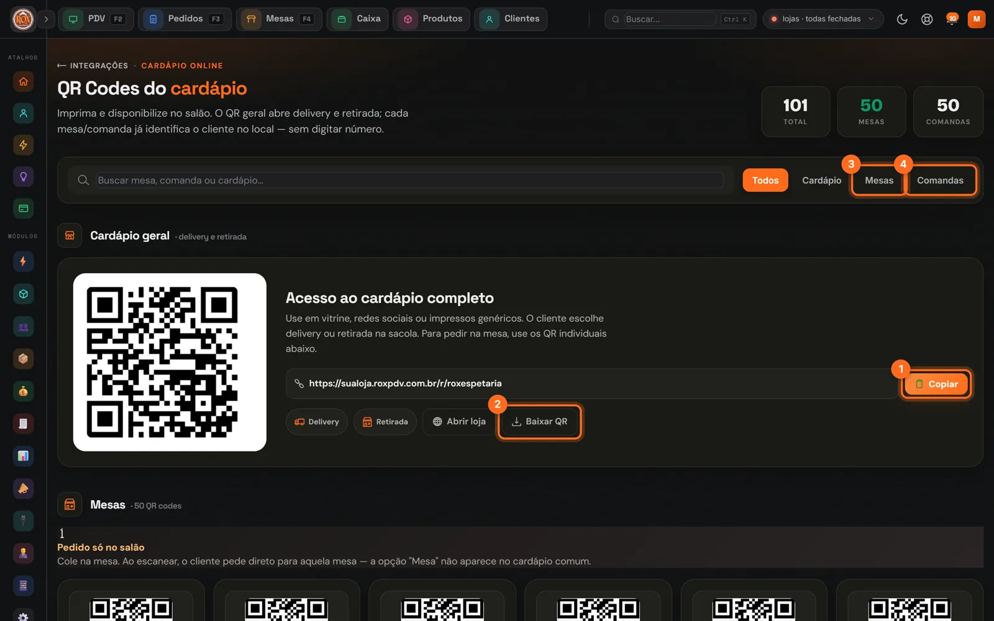The height and width of the screenshot is (621, 994).
Task: Click the Pedido só no salão notice
Action: point(520,547)
